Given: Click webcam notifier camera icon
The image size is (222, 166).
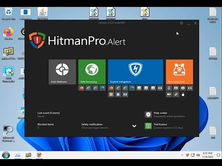Looking at the screenshot, I should coord(169,95).
